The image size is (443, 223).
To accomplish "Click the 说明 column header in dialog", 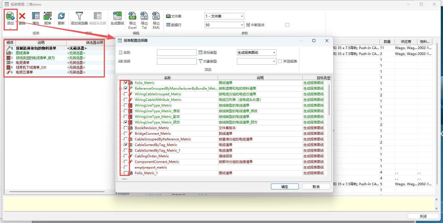I will click(260, 78).
